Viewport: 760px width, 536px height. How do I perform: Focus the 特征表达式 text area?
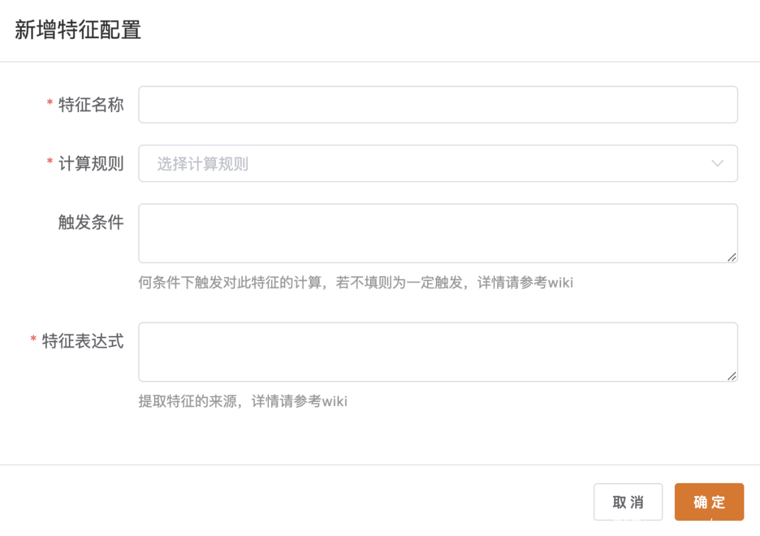pyautogui.click(x=437, y=351)
